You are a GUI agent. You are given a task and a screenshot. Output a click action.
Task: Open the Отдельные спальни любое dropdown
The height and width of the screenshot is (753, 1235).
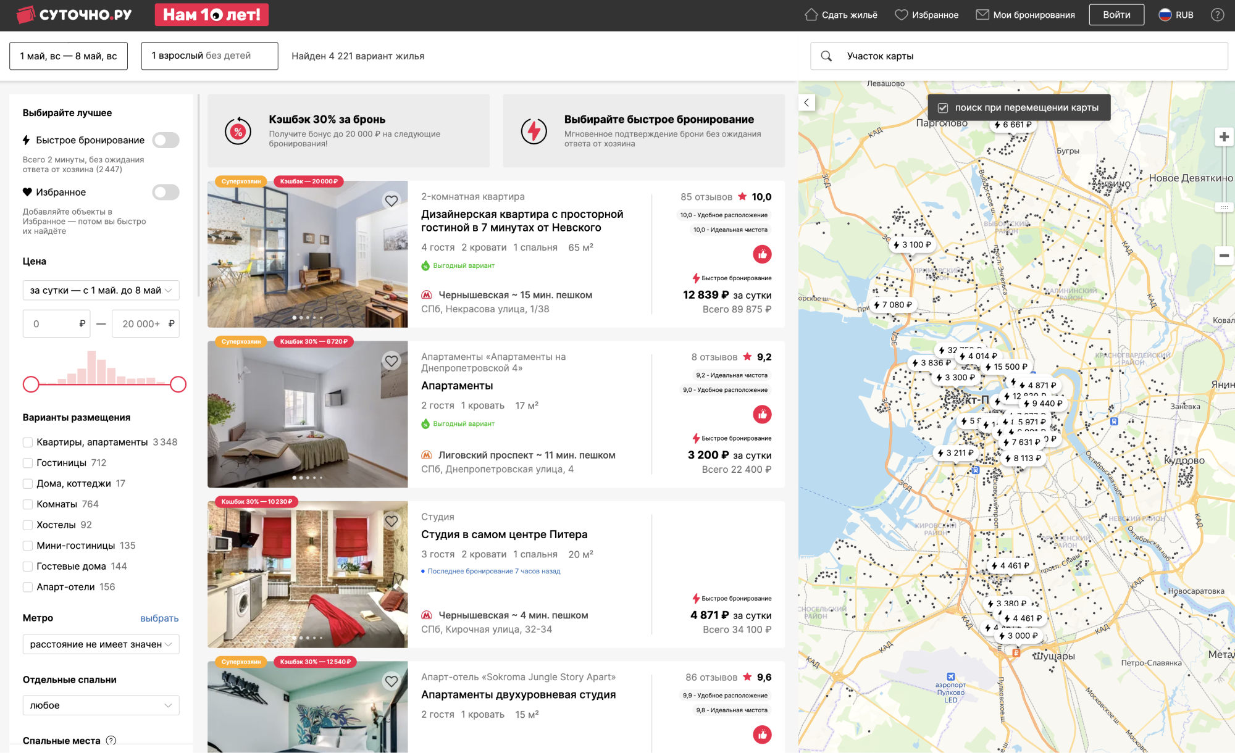click(x=101, y=705)
